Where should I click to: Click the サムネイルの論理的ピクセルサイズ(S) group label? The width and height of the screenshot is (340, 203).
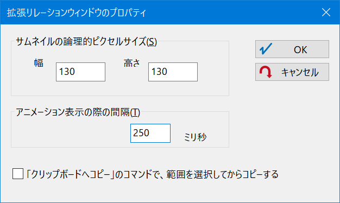point(86,41)
